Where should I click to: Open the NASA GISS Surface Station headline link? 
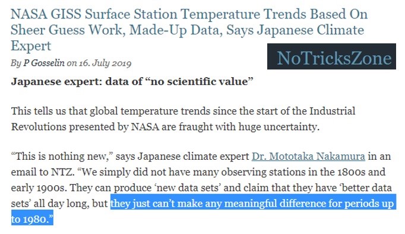point(189,30)
